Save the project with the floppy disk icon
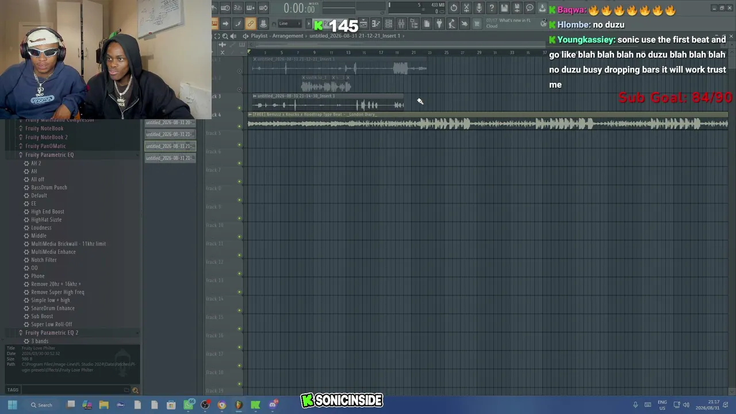This screenshot has width=736, height=414. click(x=504, y=7)
